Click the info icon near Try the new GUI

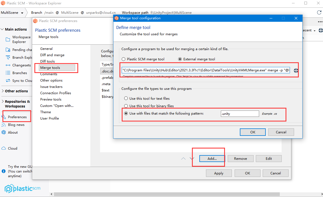[x=4, y=171]
